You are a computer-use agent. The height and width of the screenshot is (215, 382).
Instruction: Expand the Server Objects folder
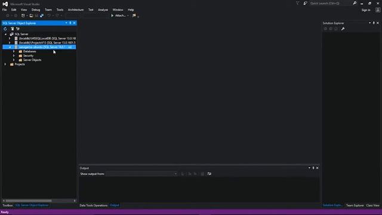14,60
